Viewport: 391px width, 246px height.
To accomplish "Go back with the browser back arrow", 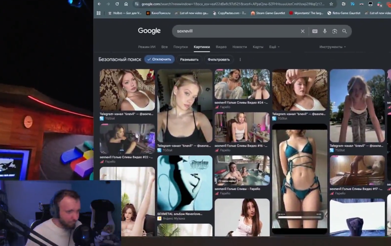I will 99,4.
